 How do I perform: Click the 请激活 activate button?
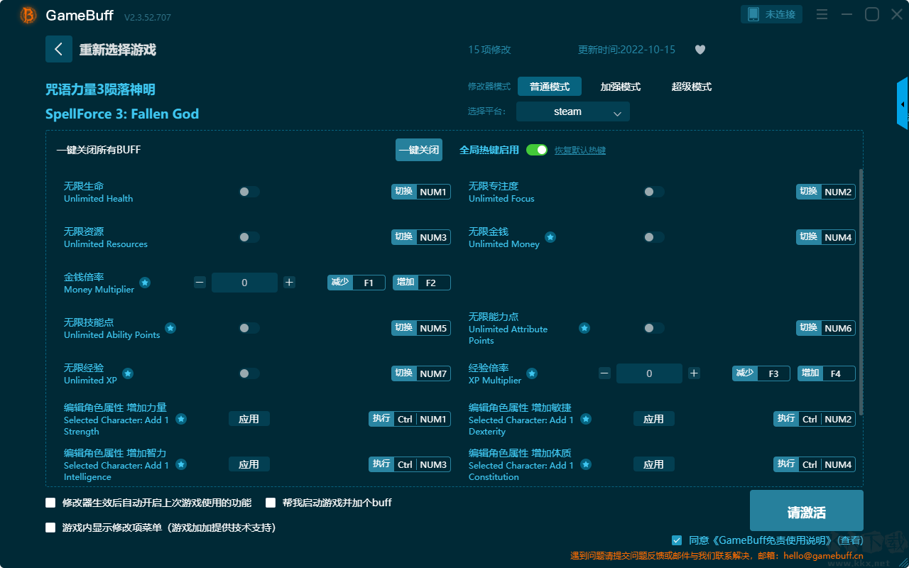(807, 511)
